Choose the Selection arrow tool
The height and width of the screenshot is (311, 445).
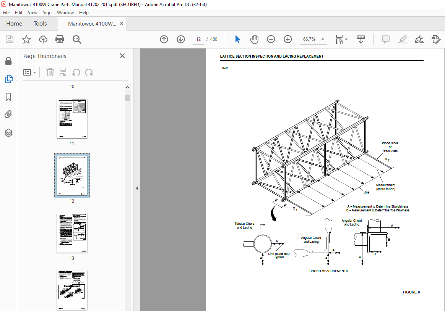pos(237,39)
